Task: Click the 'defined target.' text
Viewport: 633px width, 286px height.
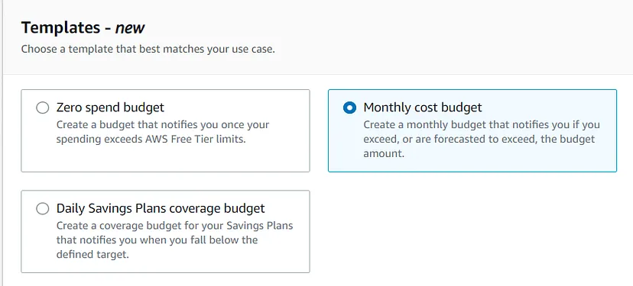Action: coord(93,255)
